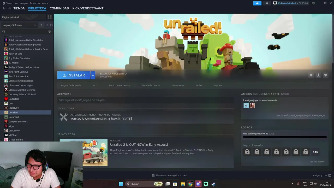
Task: Click the VRChat game icon
Action: (6, 135)
